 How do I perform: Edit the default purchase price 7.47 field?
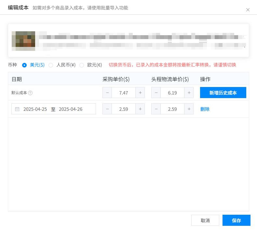(x=124, y=93)
